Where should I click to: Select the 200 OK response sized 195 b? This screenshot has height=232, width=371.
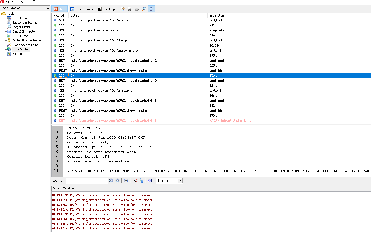(x=158, y=55)
